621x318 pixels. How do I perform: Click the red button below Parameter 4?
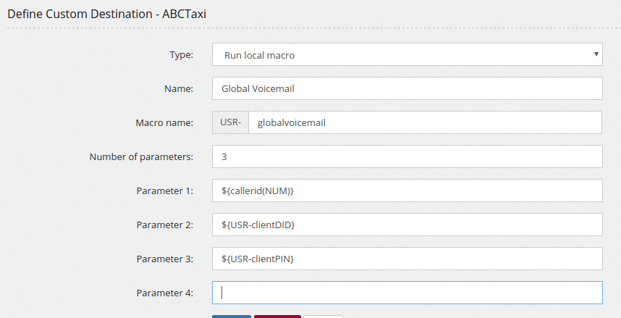277,317
